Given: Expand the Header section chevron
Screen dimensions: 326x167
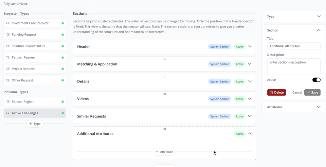Looking at the screenshot, I should click(x=250, y=47).
